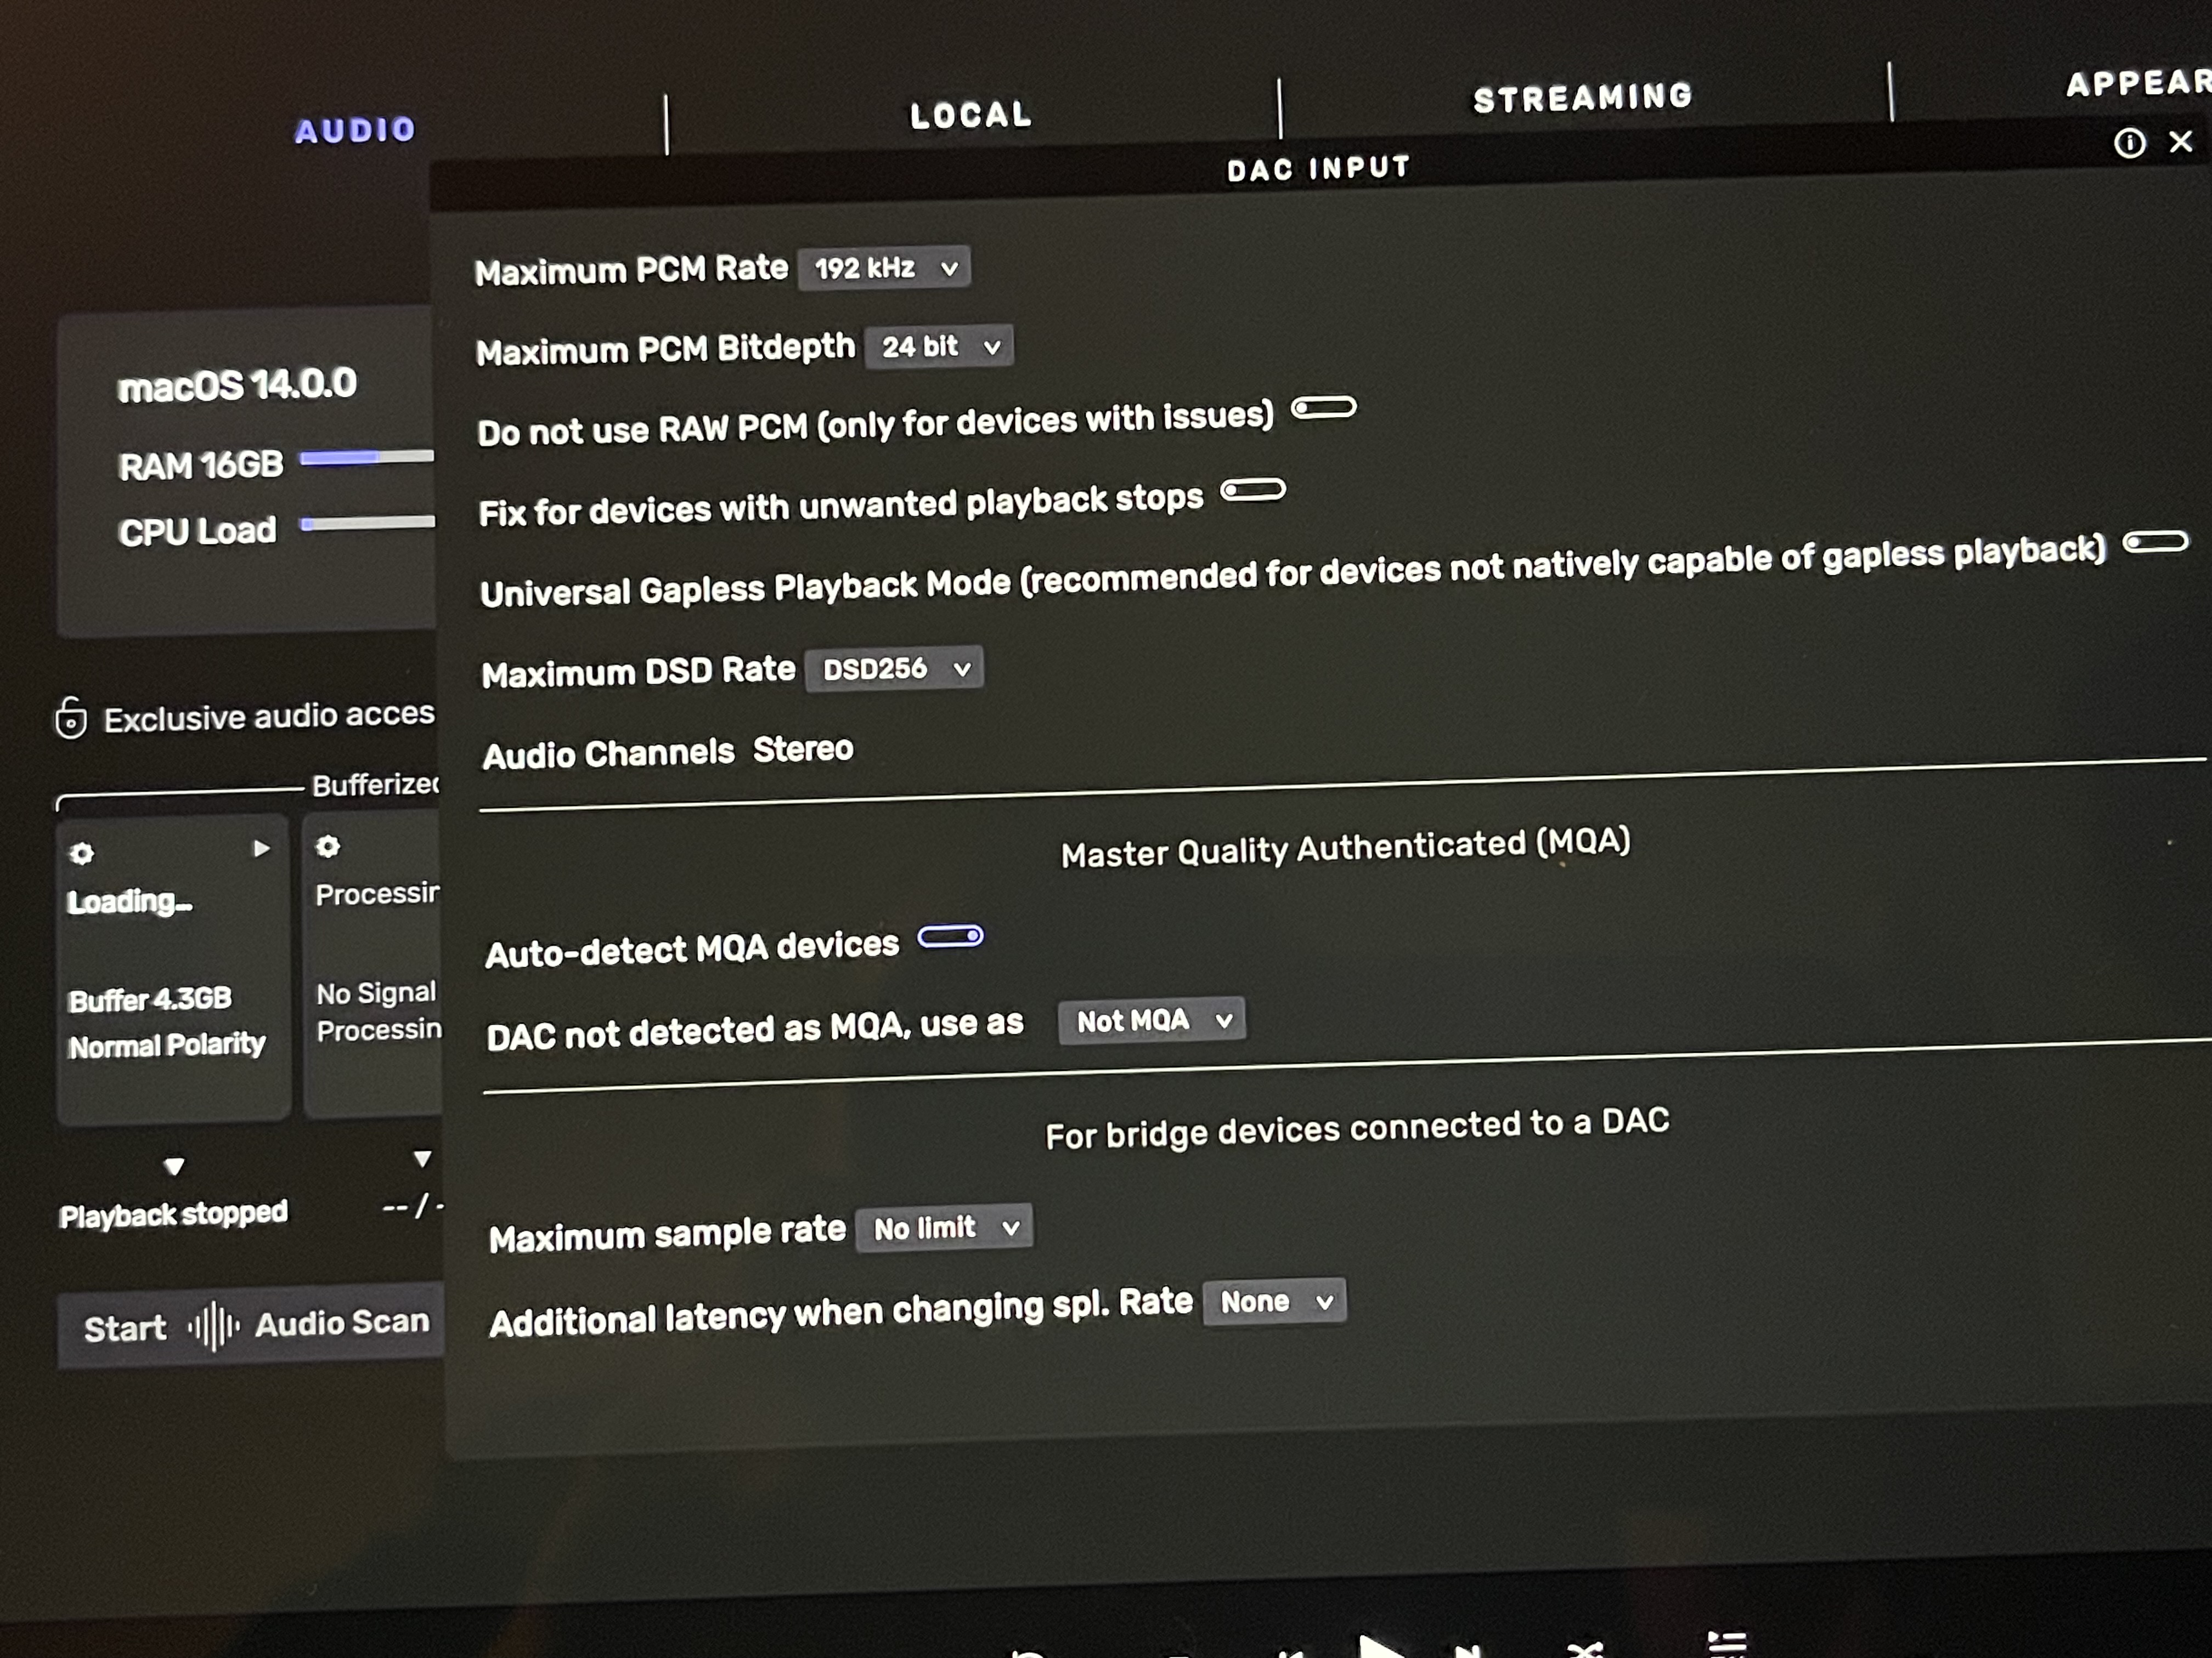
Task: Click the arrow icon in the Loading panel
Action: click(261, 849)
